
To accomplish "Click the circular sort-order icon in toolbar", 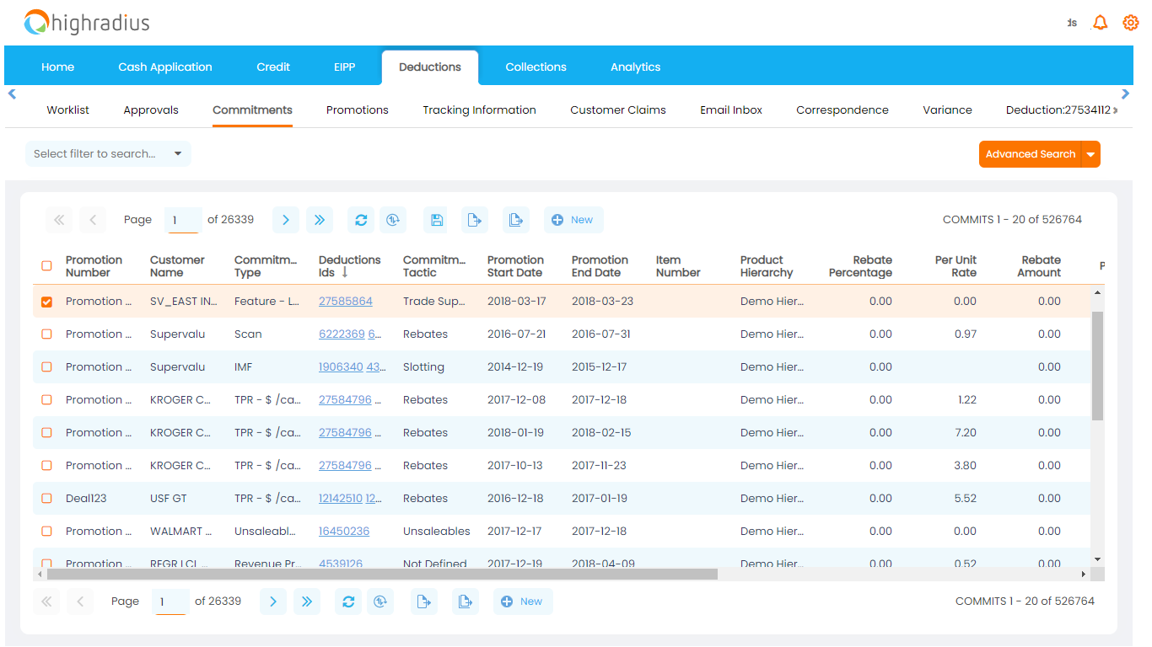I will [x=392, y=220].
